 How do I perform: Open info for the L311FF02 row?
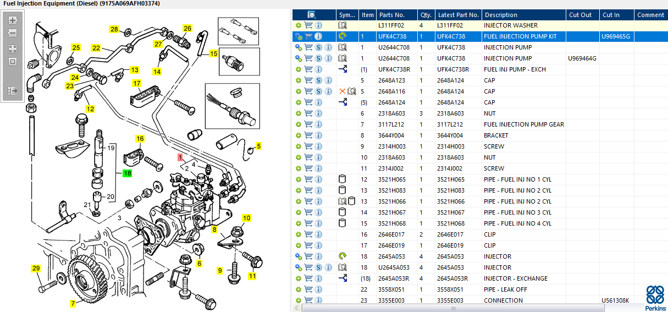(318, 25)
